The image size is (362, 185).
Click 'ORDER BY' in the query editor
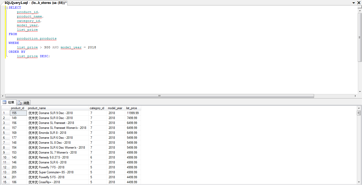pyautogui.click(x=17, y=52)
